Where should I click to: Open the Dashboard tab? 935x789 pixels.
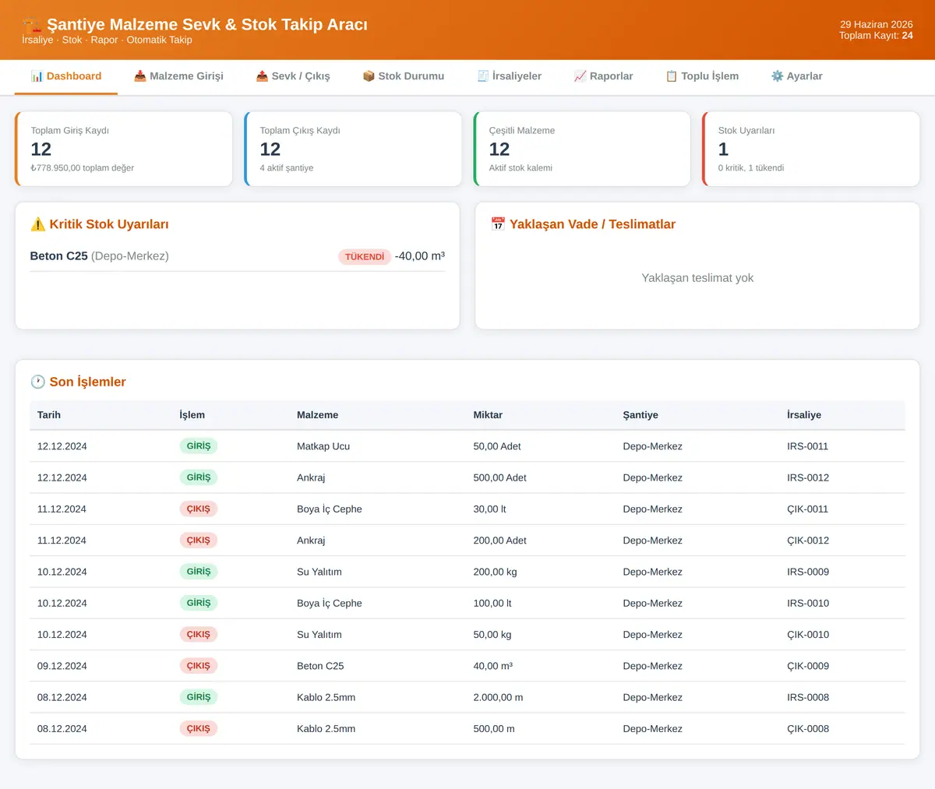66,76
